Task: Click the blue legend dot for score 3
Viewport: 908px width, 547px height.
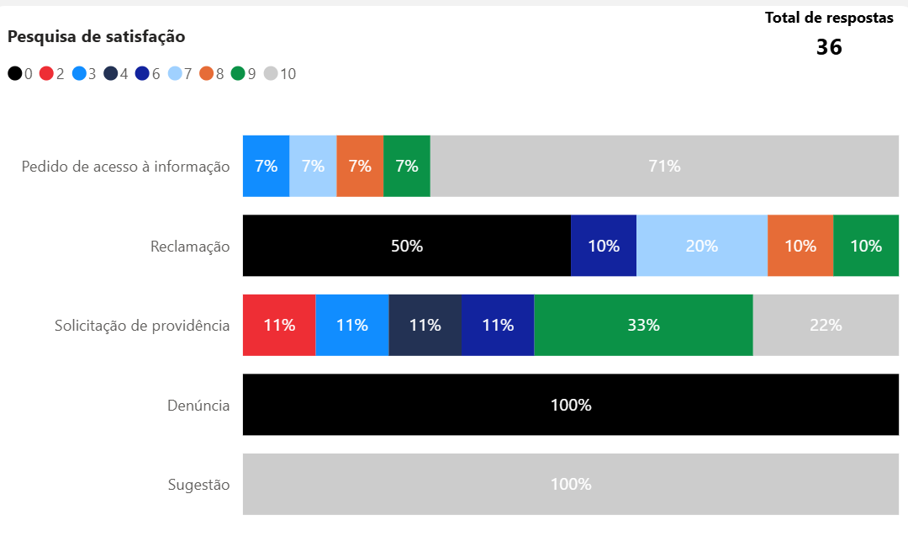Action: [79, 74]
